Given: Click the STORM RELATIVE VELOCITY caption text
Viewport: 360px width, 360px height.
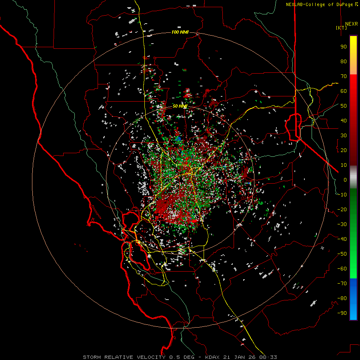Looking at the screenshot, I should click(124, 357).
